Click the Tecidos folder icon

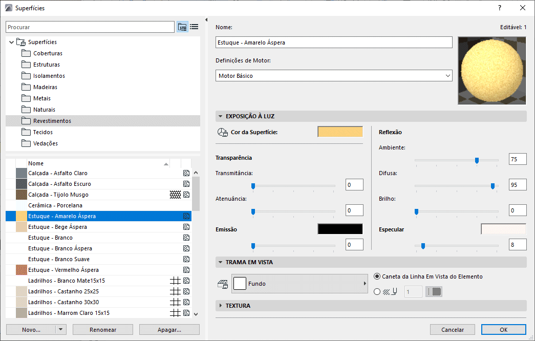click(x=26, y=132)
